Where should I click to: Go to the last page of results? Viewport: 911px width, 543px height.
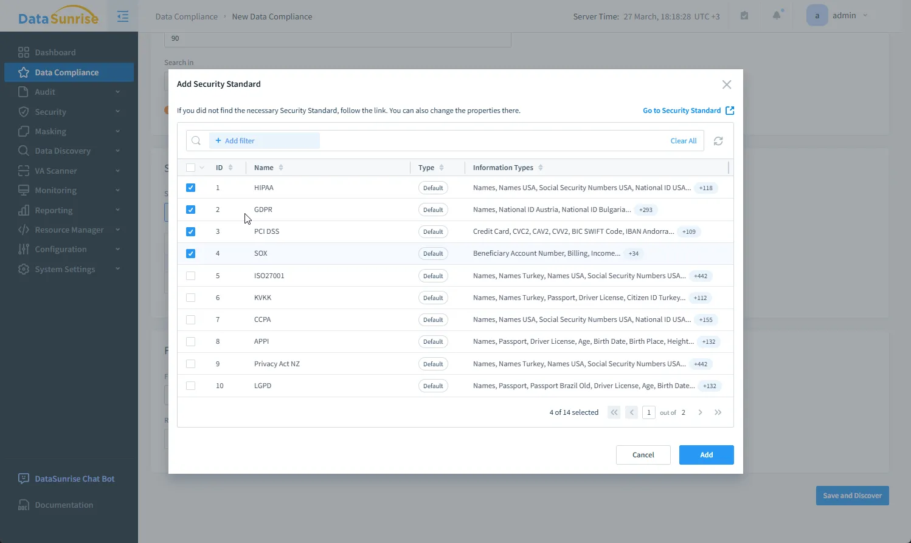coord(718,412)
